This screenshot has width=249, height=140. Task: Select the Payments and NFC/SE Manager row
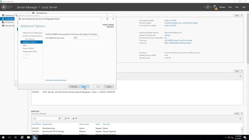pyautogui.click(x=137, y=131)
